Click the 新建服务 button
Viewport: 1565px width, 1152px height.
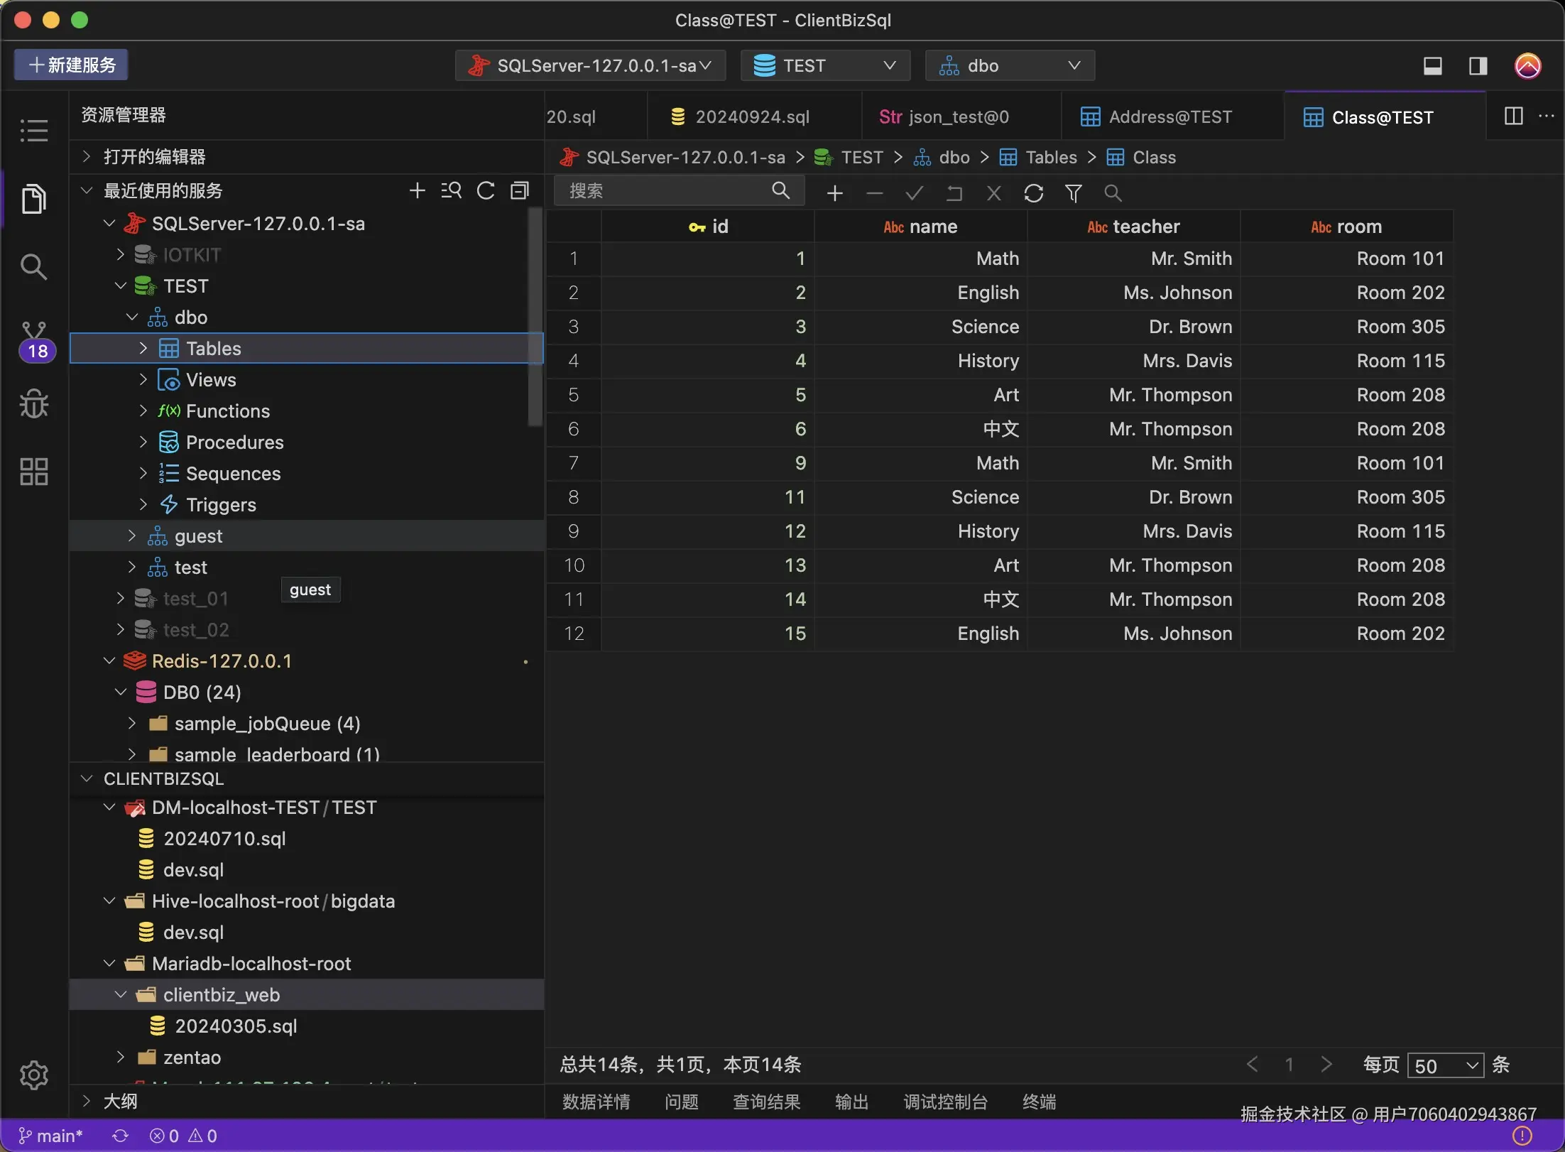coord(71,65)
